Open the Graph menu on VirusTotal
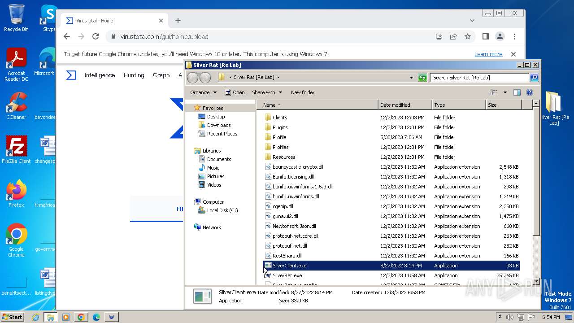Viewport: 574px width, 323px height. tap(161, 75)
